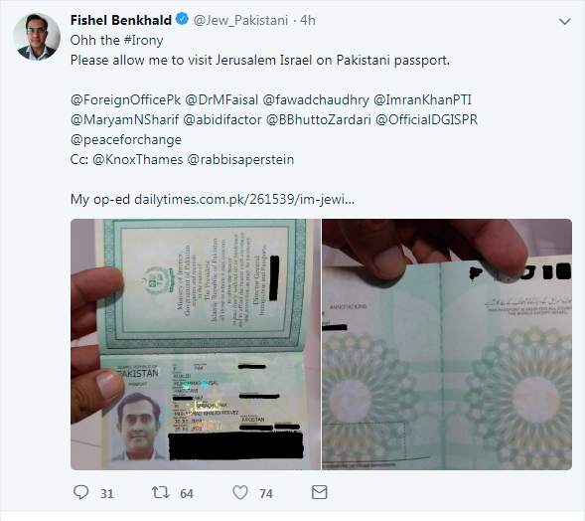Image resolution: width=585 pixels, height=521 pixels.
Task: Like the tweet with the heart icon
Action: click(x=240, y=492)
